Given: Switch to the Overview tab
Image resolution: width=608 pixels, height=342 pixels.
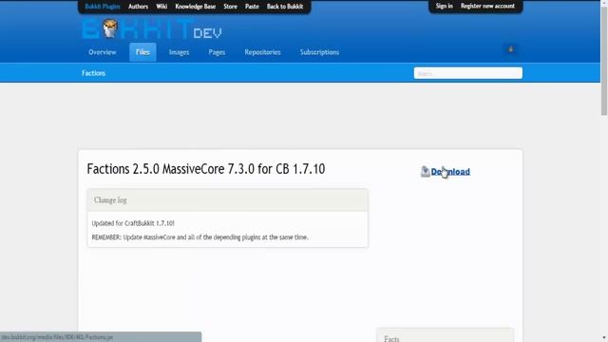Looking at the screenshot, I should [103, 52].
